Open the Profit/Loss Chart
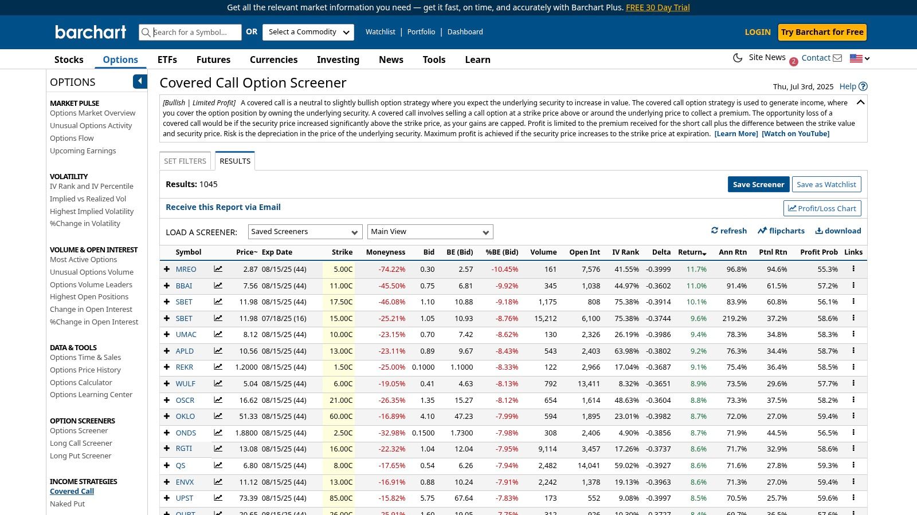 pos(822,208)
